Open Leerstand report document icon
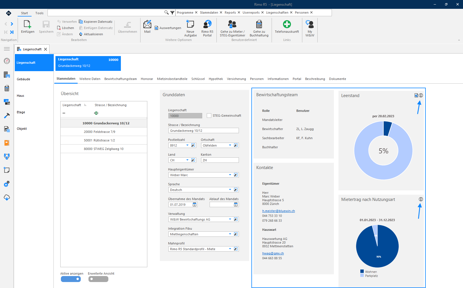The image size is (463, 288). click(x=416, y=95)
